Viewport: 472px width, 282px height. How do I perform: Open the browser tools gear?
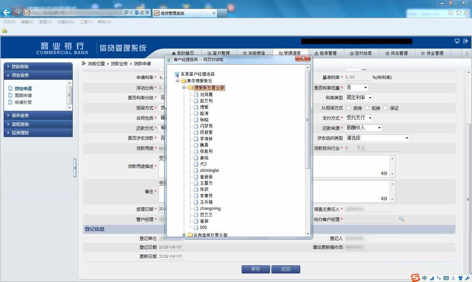click(x=467, y=12)
